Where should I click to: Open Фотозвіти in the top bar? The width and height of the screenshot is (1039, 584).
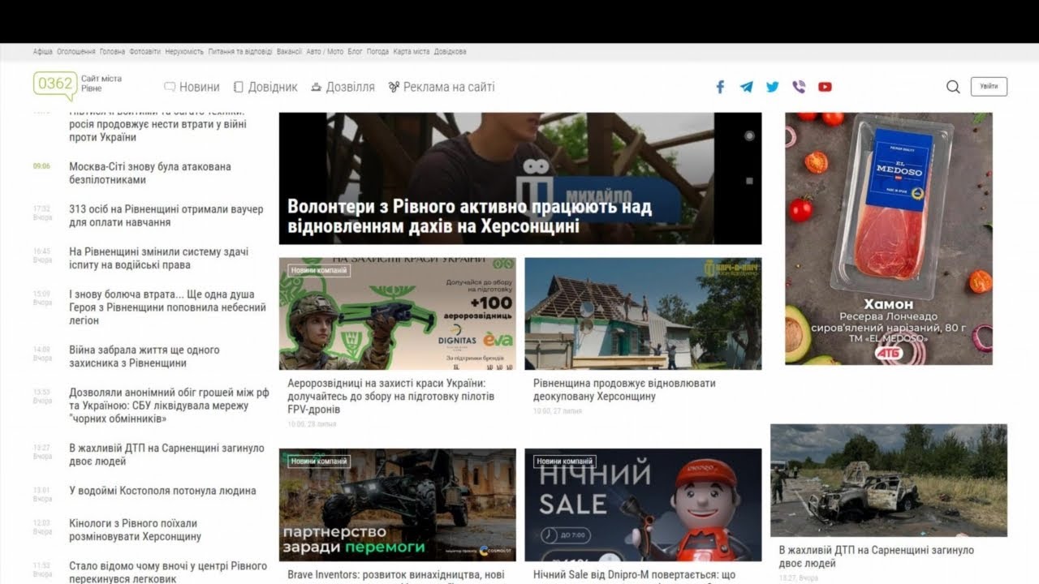click(x=144, y=52)
